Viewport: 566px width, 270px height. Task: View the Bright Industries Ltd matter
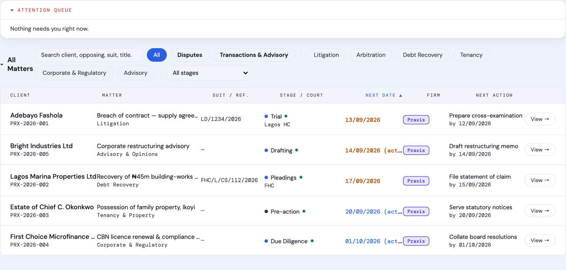[x=540, y=150]
